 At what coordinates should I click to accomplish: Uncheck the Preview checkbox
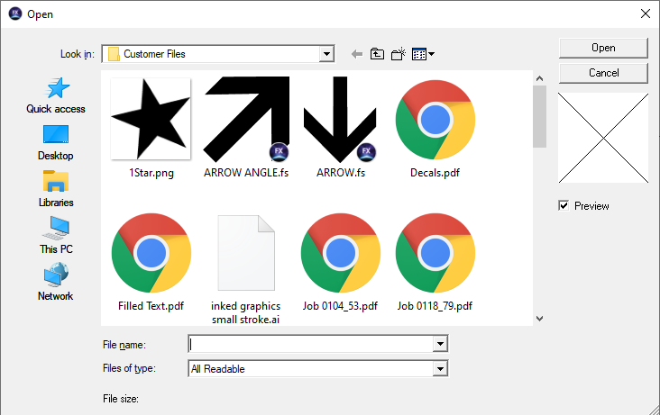click(x=564, y=206)
